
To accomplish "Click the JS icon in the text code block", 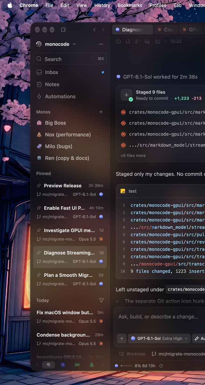I will [x=123, y=191].
